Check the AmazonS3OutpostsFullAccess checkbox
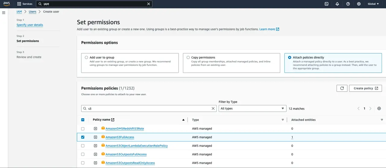386x168 pixels. coord(83,154)
